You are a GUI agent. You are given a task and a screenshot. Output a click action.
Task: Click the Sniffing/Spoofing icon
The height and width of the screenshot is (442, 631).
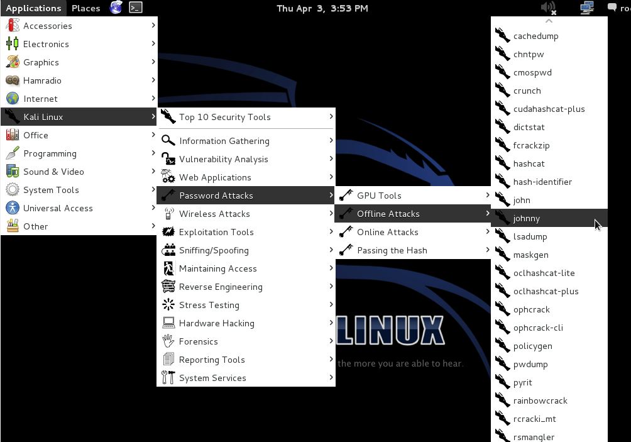168,250
